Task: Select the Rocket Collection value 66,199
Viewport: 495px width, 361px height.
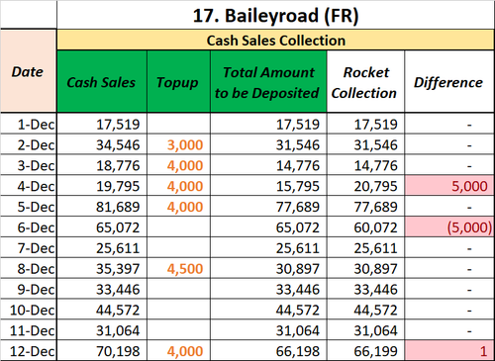Action: click(365, 351)
